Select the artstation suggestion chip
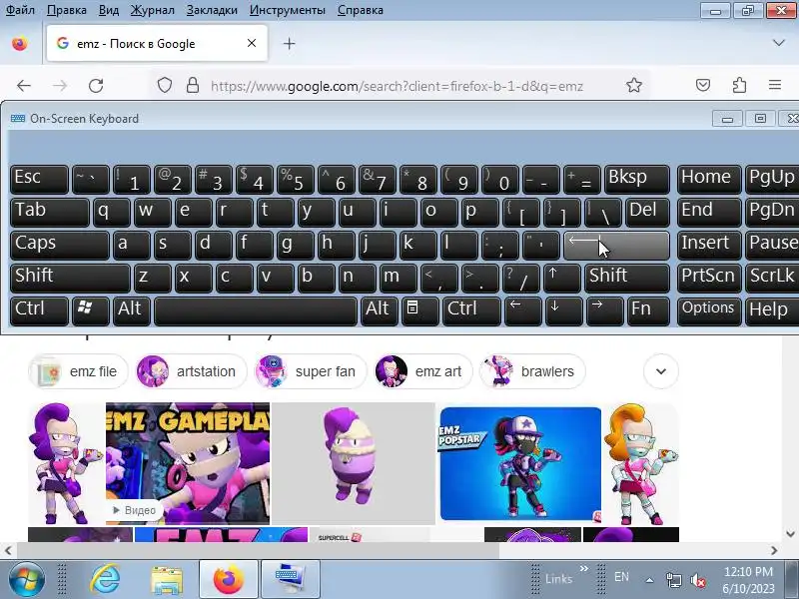The height and width of the screenshot is (599, 799). tap(191, 371)
